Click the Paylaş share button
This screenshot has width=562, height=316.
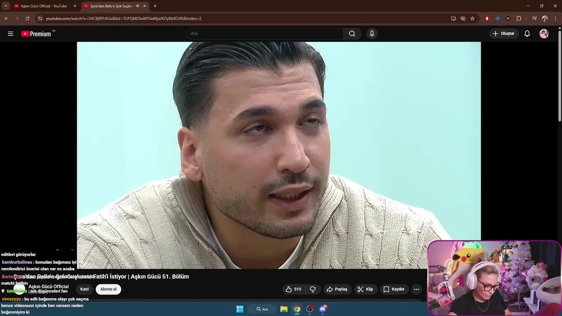click(x=337, y=289)
